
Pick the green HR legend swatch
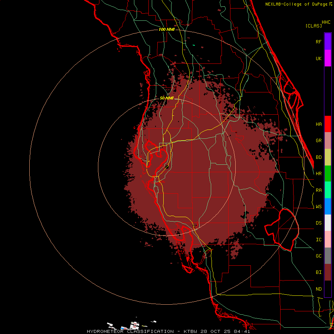[328, 174]
